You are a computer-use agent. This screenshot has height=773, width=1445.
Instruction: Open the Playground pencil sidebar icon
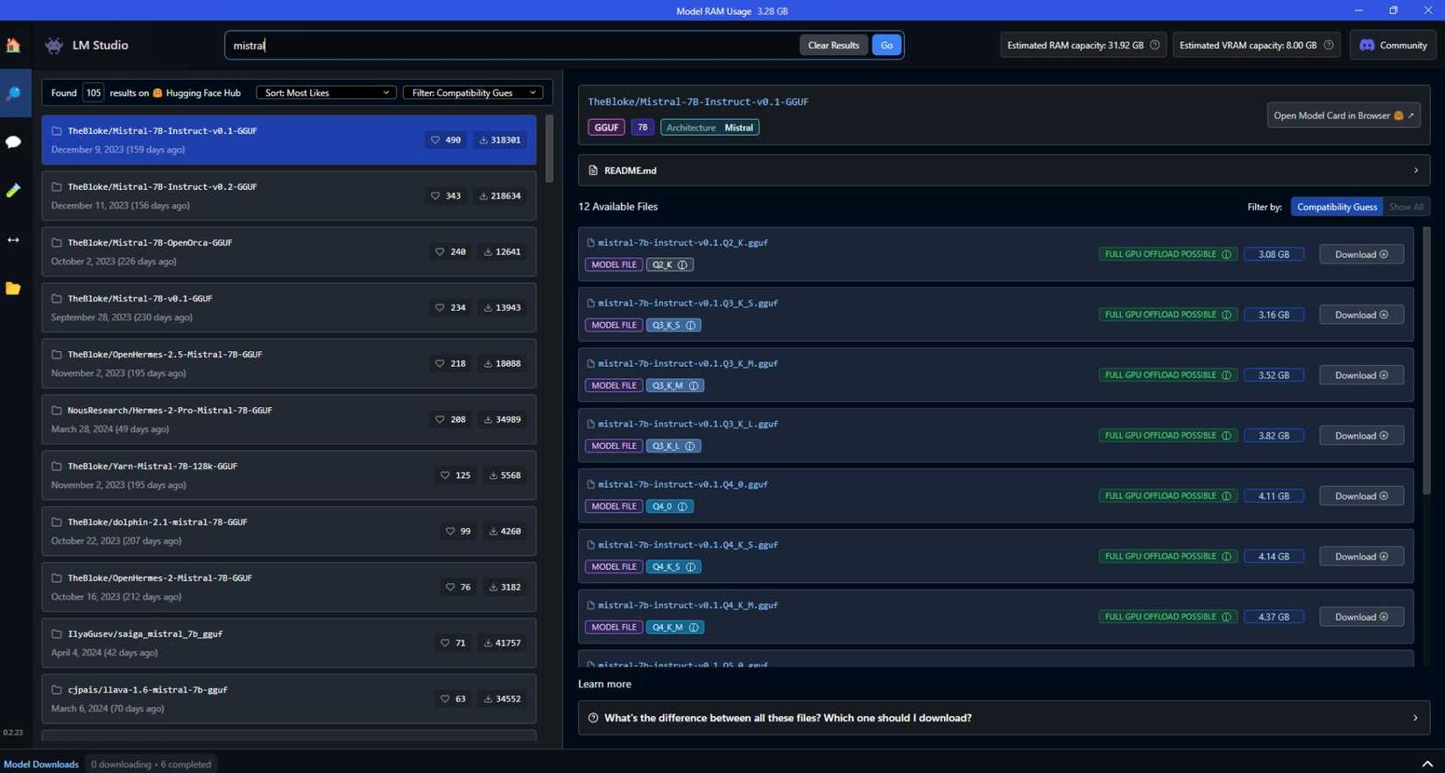(x=13, y=190)
